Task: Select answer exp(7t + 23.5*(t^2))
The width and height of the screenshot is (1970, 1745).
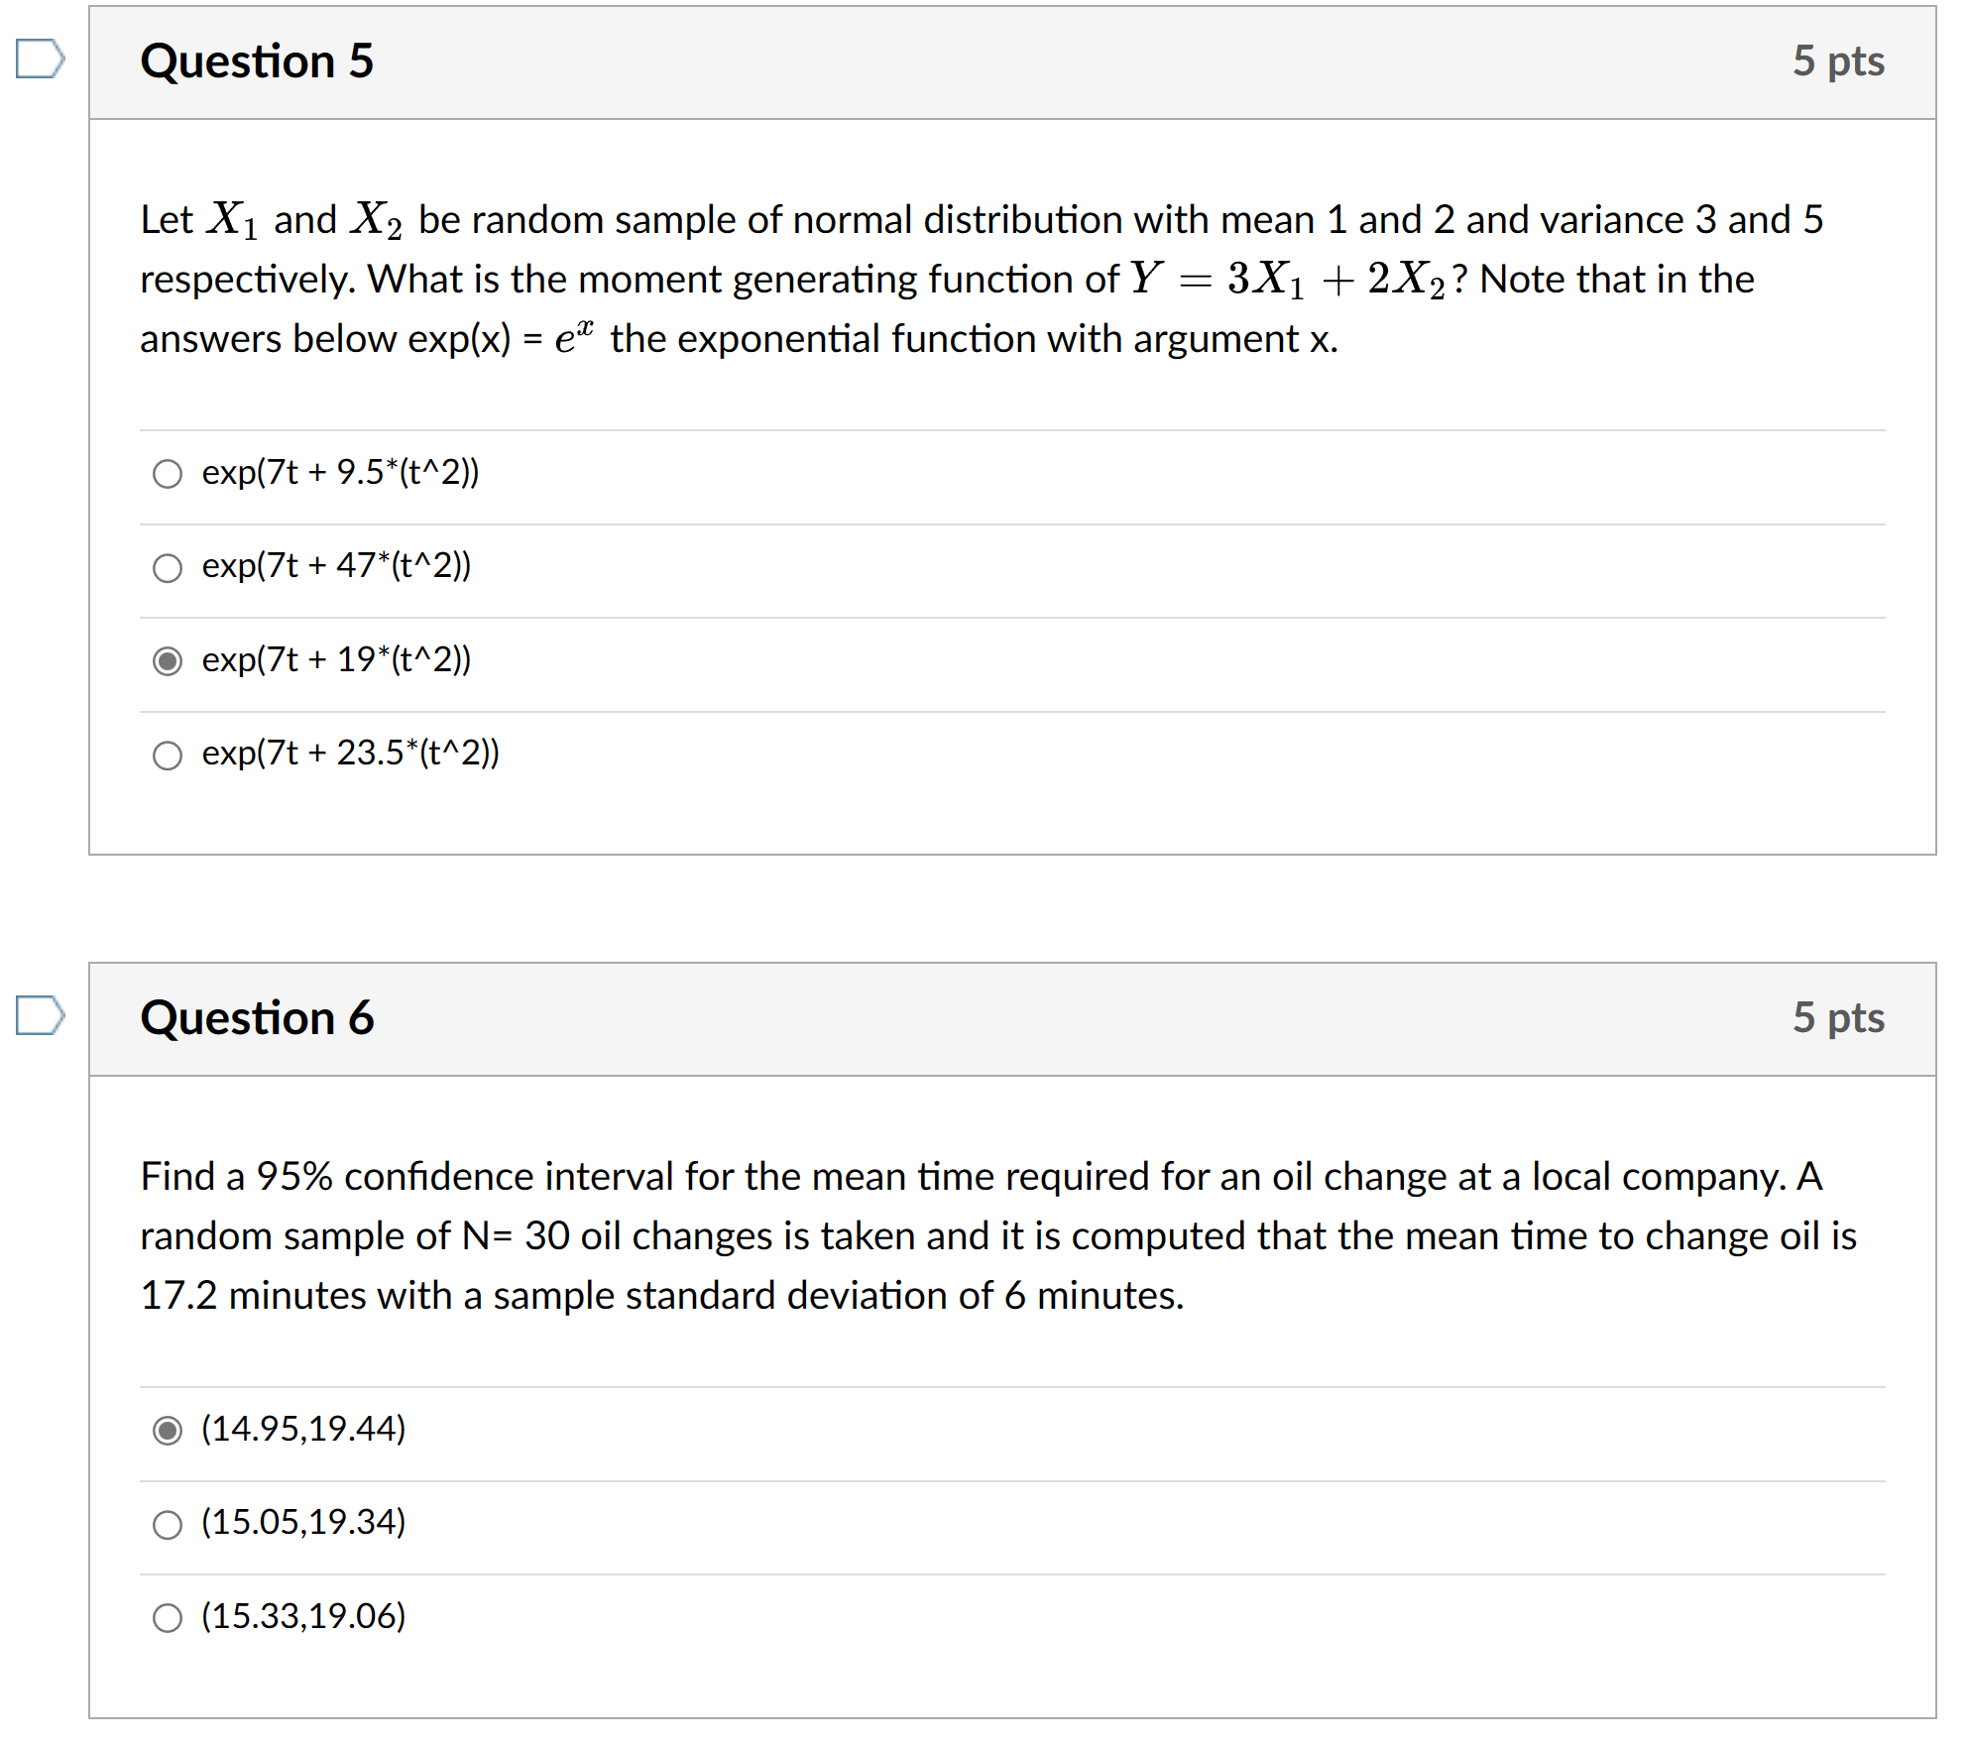Action: [169, 756]
